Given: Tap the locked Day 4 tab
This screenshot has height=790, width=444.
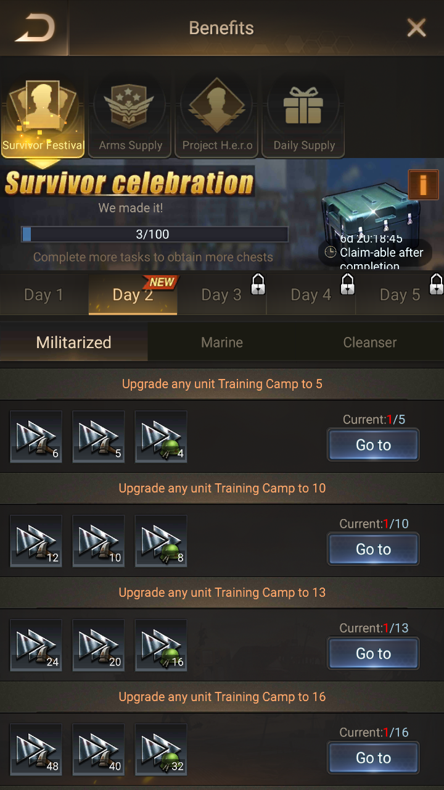Looking at the screenshot, I should point(311,294).
